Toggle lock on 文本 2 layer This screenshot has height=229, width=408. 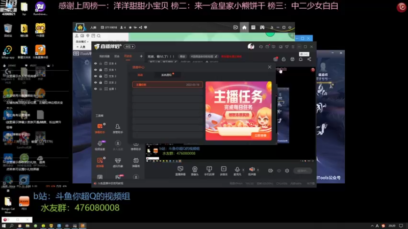[x=100, y=82]
